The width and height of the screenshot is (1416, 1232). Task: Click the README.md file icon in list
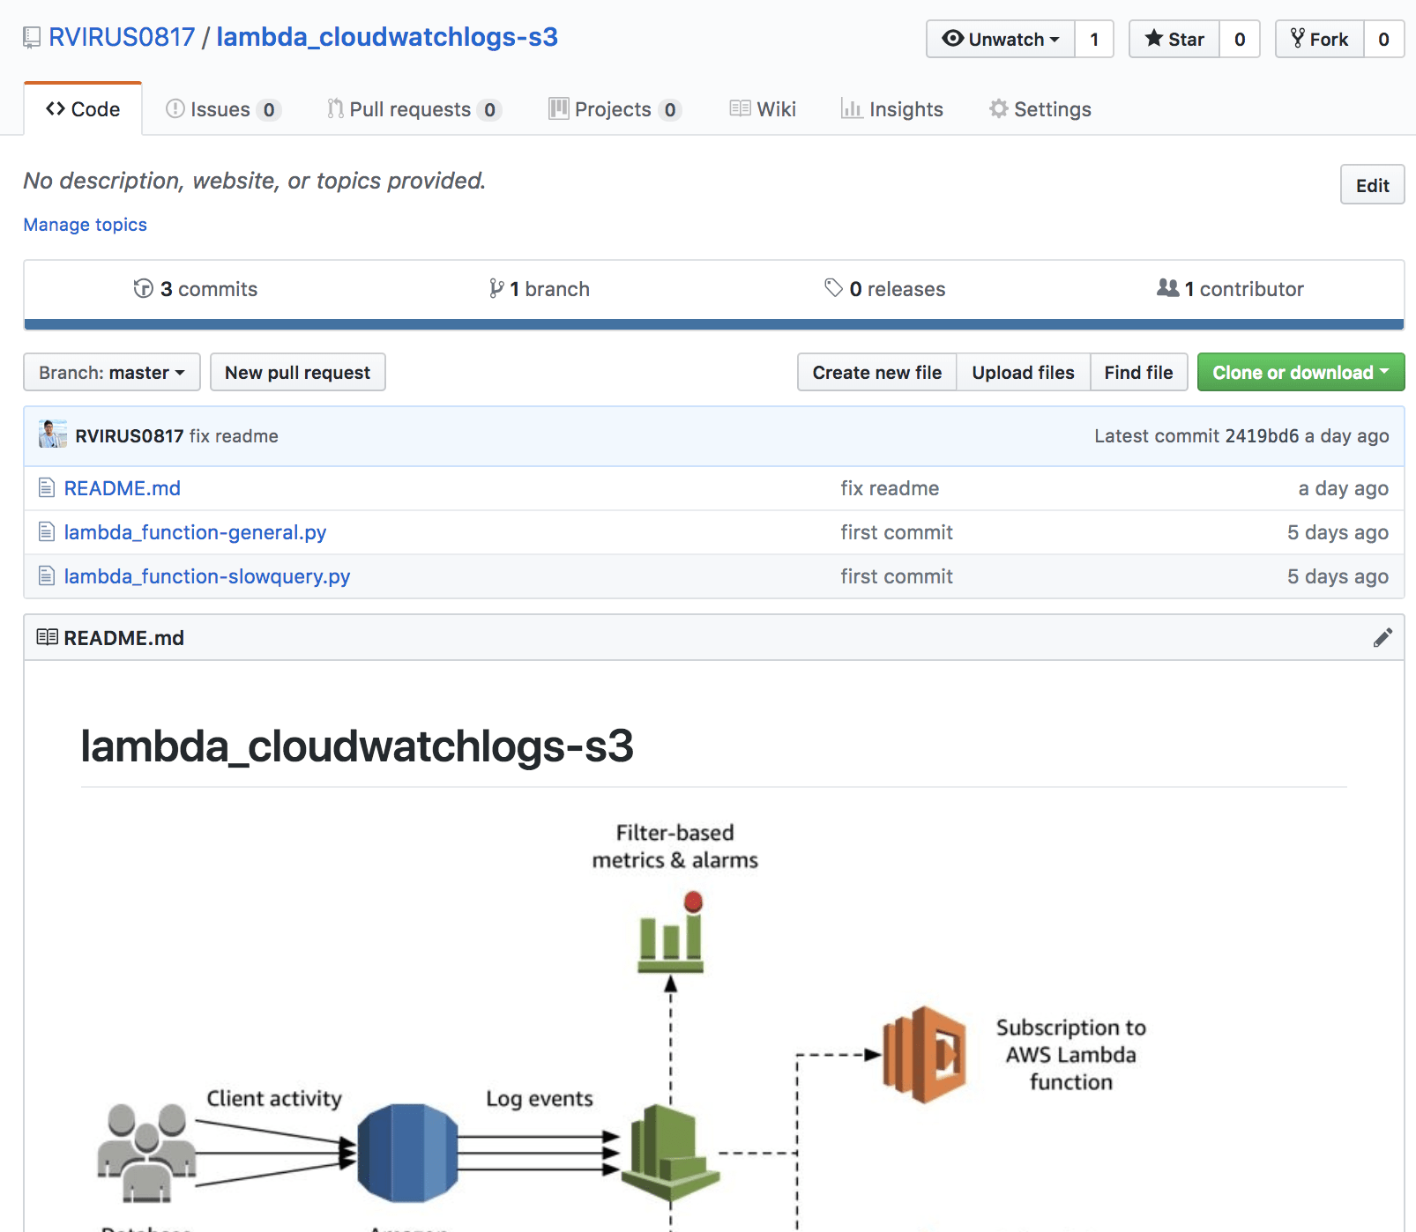pos(47,488)
